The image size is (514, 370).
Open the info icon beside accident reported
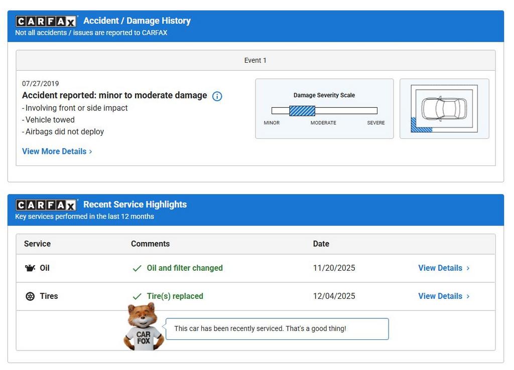coord(217,96)
